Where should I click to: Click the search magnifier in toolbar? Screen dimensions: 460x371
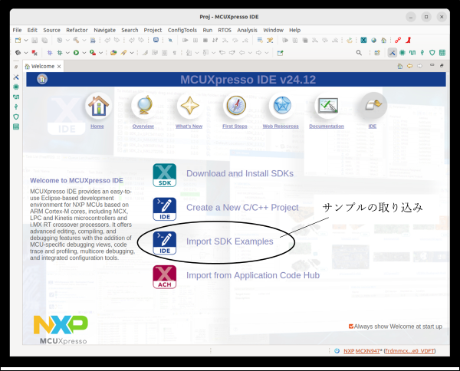pyautogui.click(x=359, y=53)
